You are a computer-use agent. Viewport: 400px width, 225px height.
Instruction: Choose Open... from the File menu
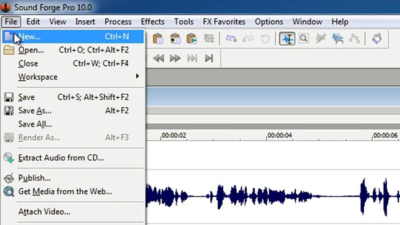pyautogui.click(x=72, y=50)
